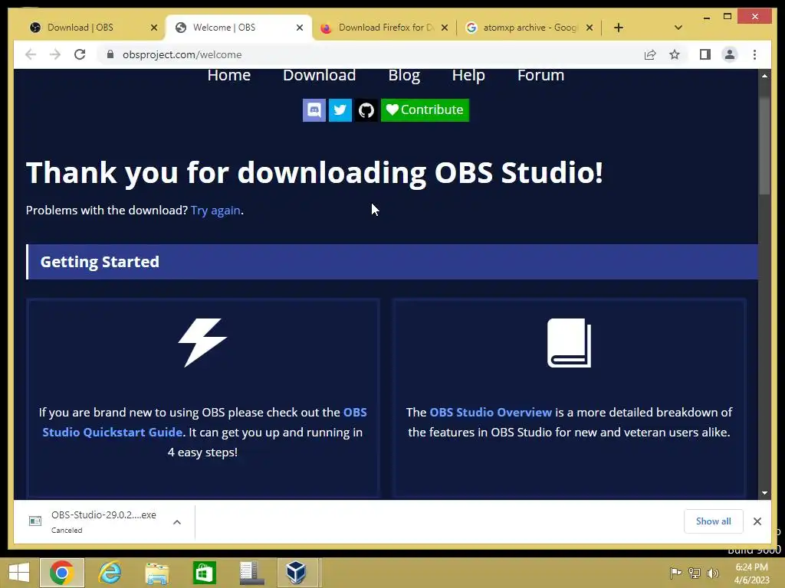Open the OBS Studio Overview link

tap(491, 413)
